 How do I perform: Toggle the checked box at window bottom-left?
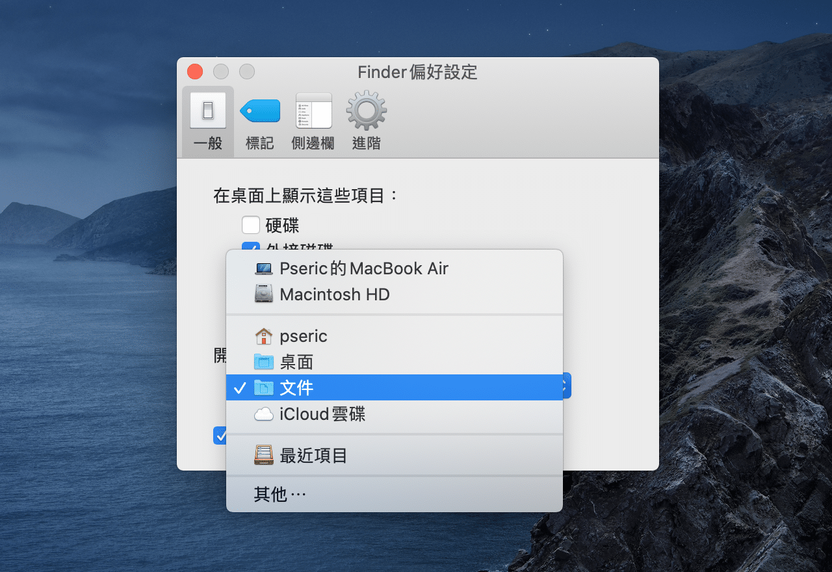coord(220,435)
